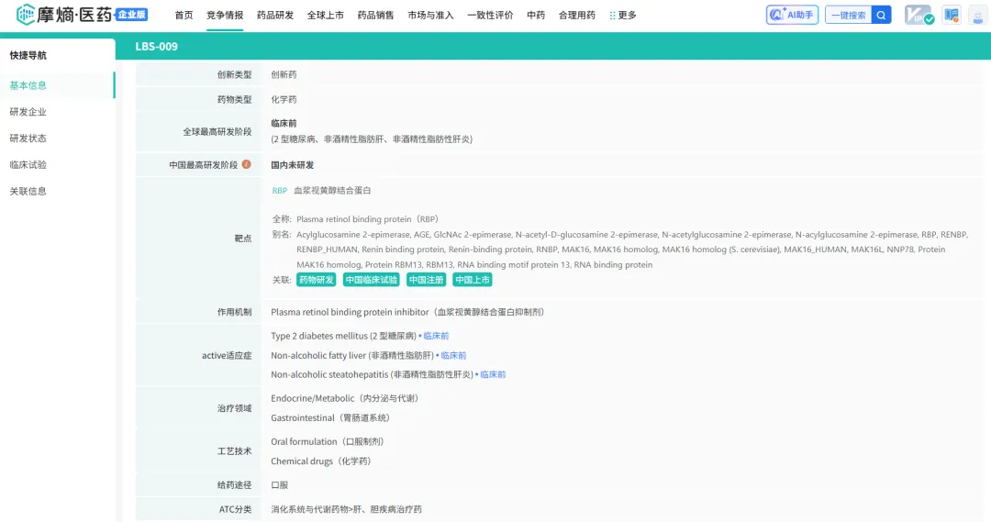
Task: Open the RBP target link
Action: coord(279,191)
